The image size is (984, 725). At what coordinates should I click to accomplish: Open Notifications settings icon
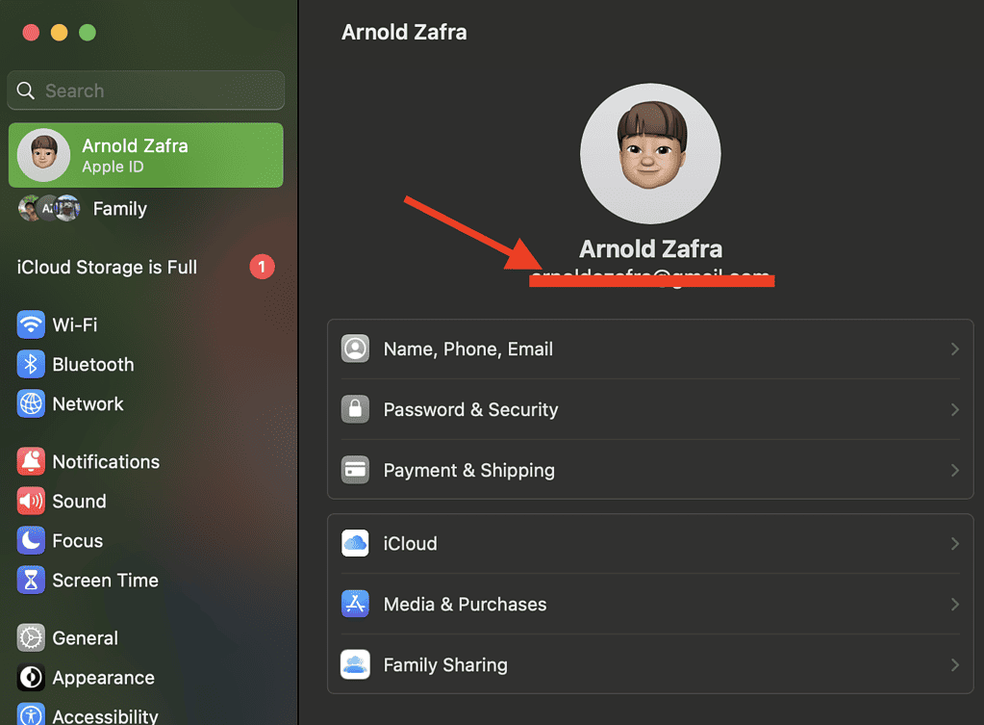pos(31,461)
